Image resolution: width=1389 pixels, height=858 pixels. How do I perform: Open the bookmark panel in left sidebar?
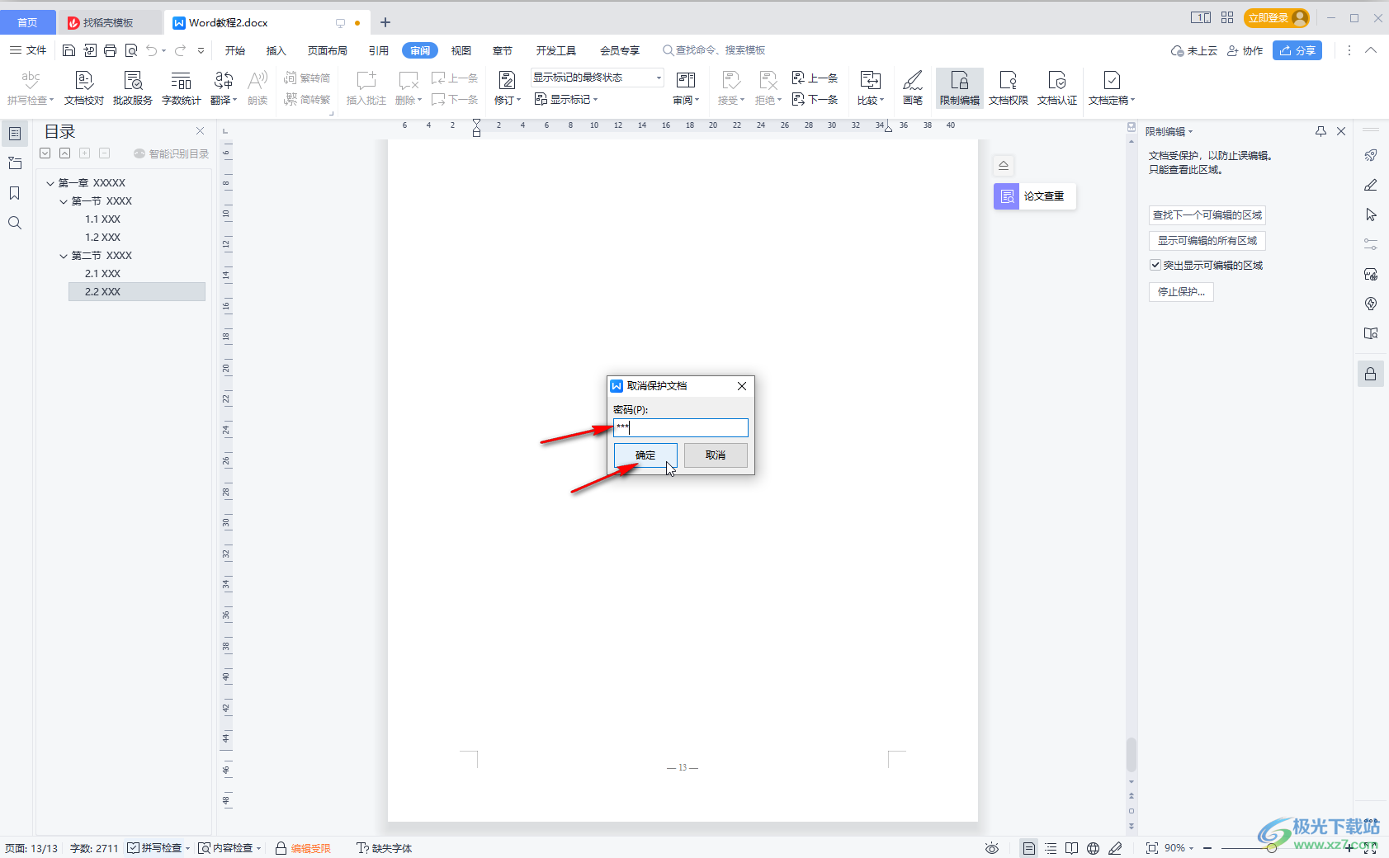15,193
